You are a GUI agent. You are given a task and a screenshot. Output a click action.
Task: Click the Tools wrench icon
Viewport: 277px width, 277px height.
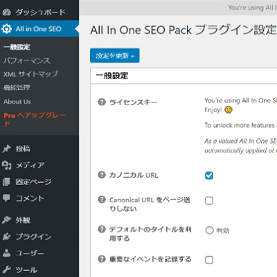(6, 269)
